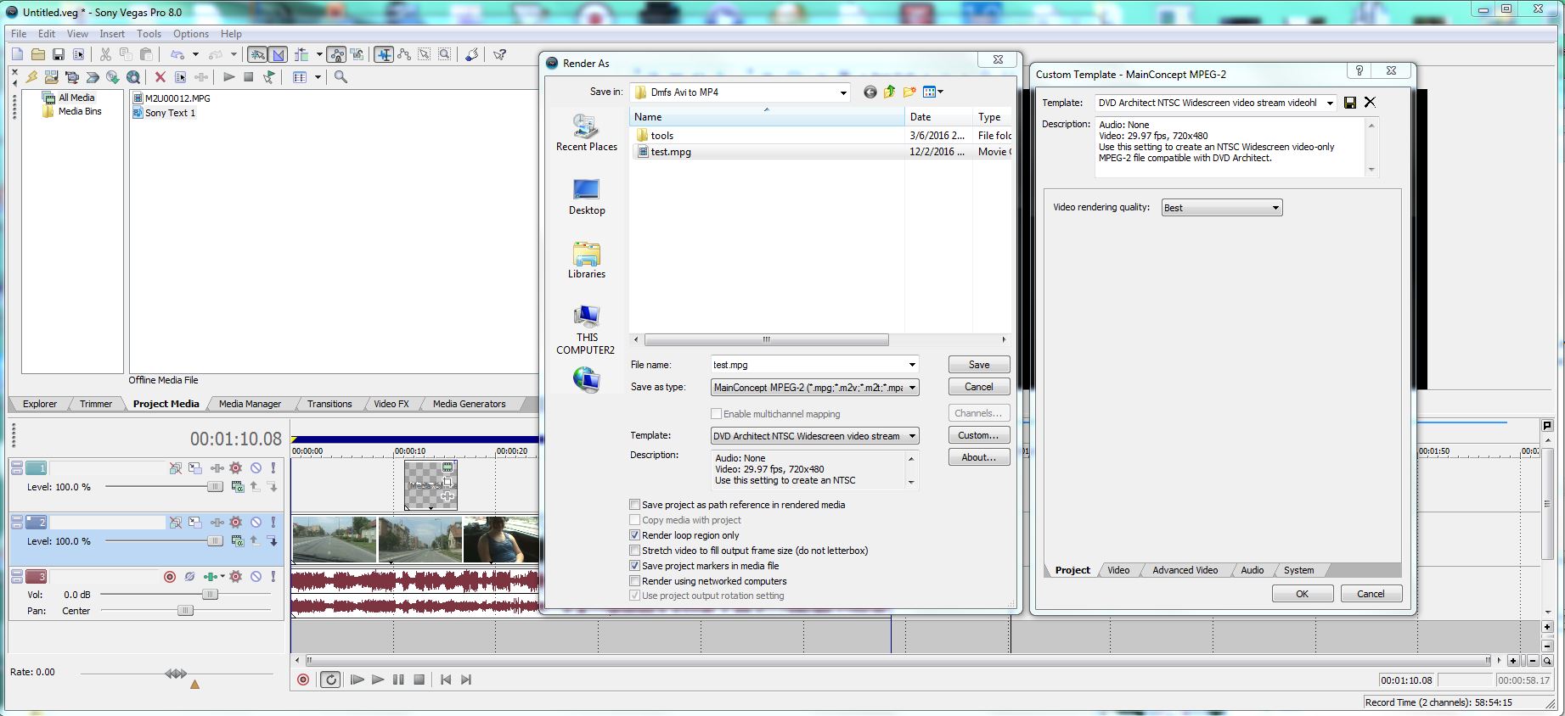Select the Envelope Edit tool
The height and width of the screenshot is (716, 1565).
click(x=404, y=54)
